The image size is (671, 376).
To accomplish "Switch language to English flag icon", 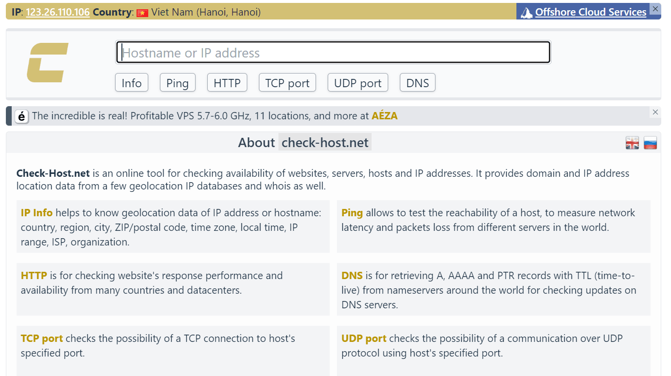I will click(x=632, y=143).
